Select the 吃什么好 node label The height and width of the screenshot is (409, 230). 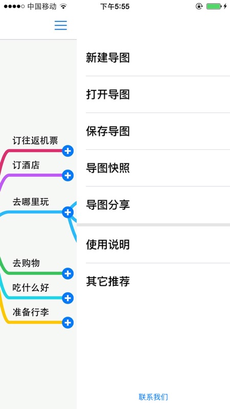point(31,287)
